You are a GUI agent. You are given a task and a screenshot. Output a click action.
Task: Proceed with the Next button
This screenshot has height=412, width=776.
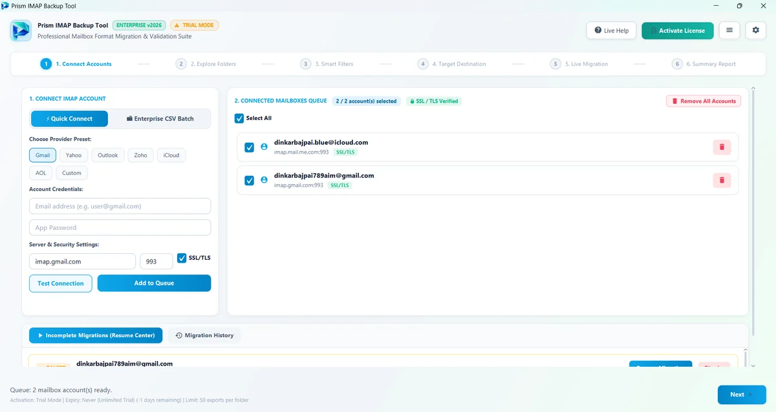click(x=742, y=395)
